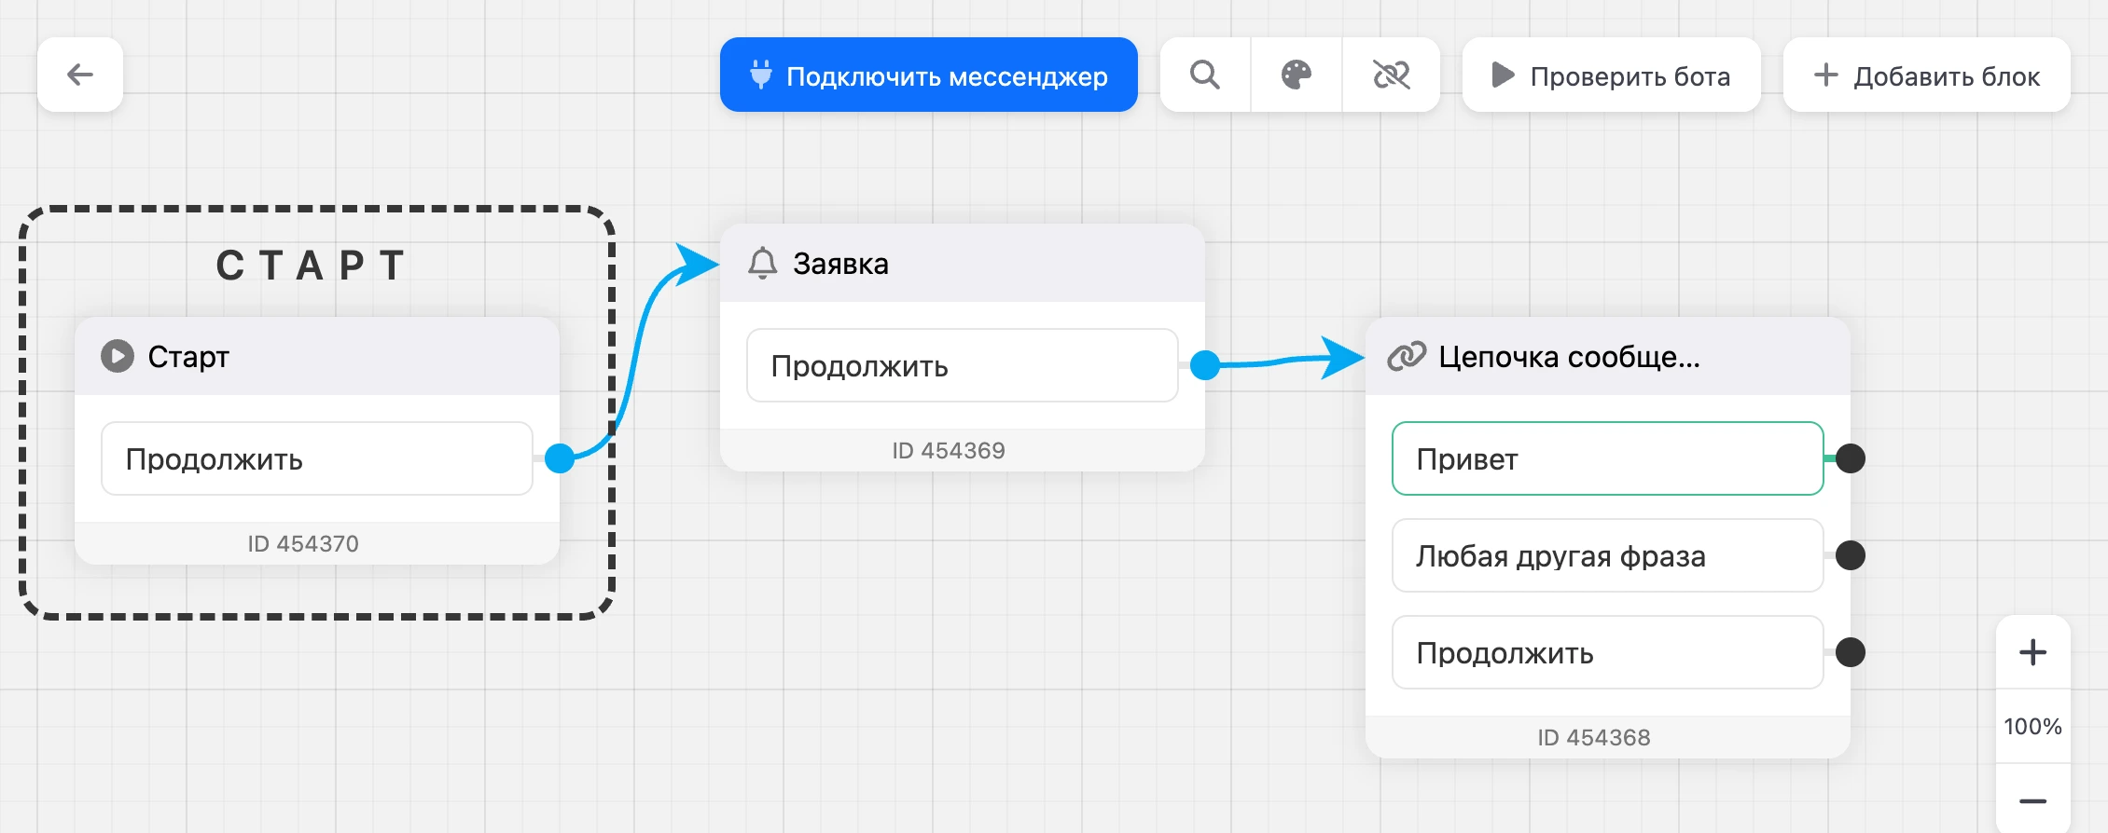Click ID 454370 label
The height and width of the screenshot is (833, 2108).
click(303, 543)
